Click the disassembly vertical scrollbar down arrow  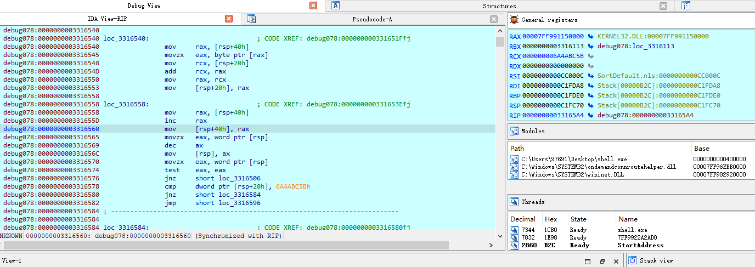point(499,236)
